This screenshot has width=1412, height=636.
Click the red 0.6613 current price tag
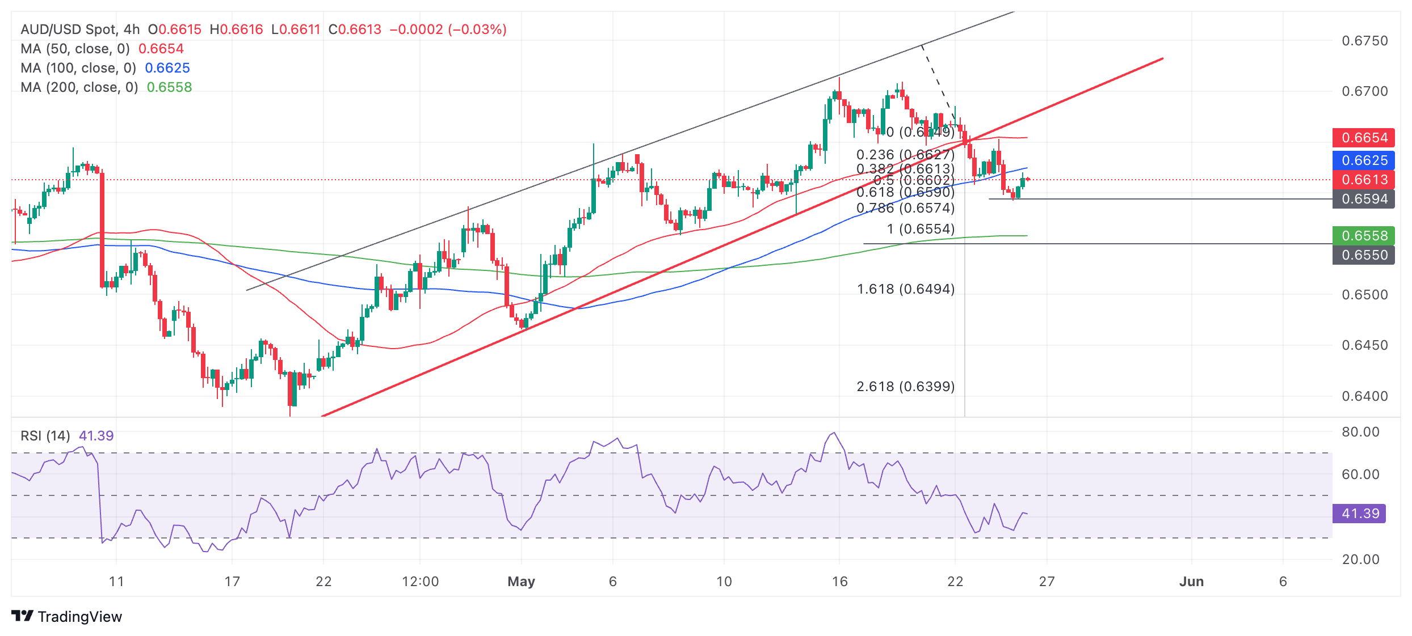click(1363, 180)
